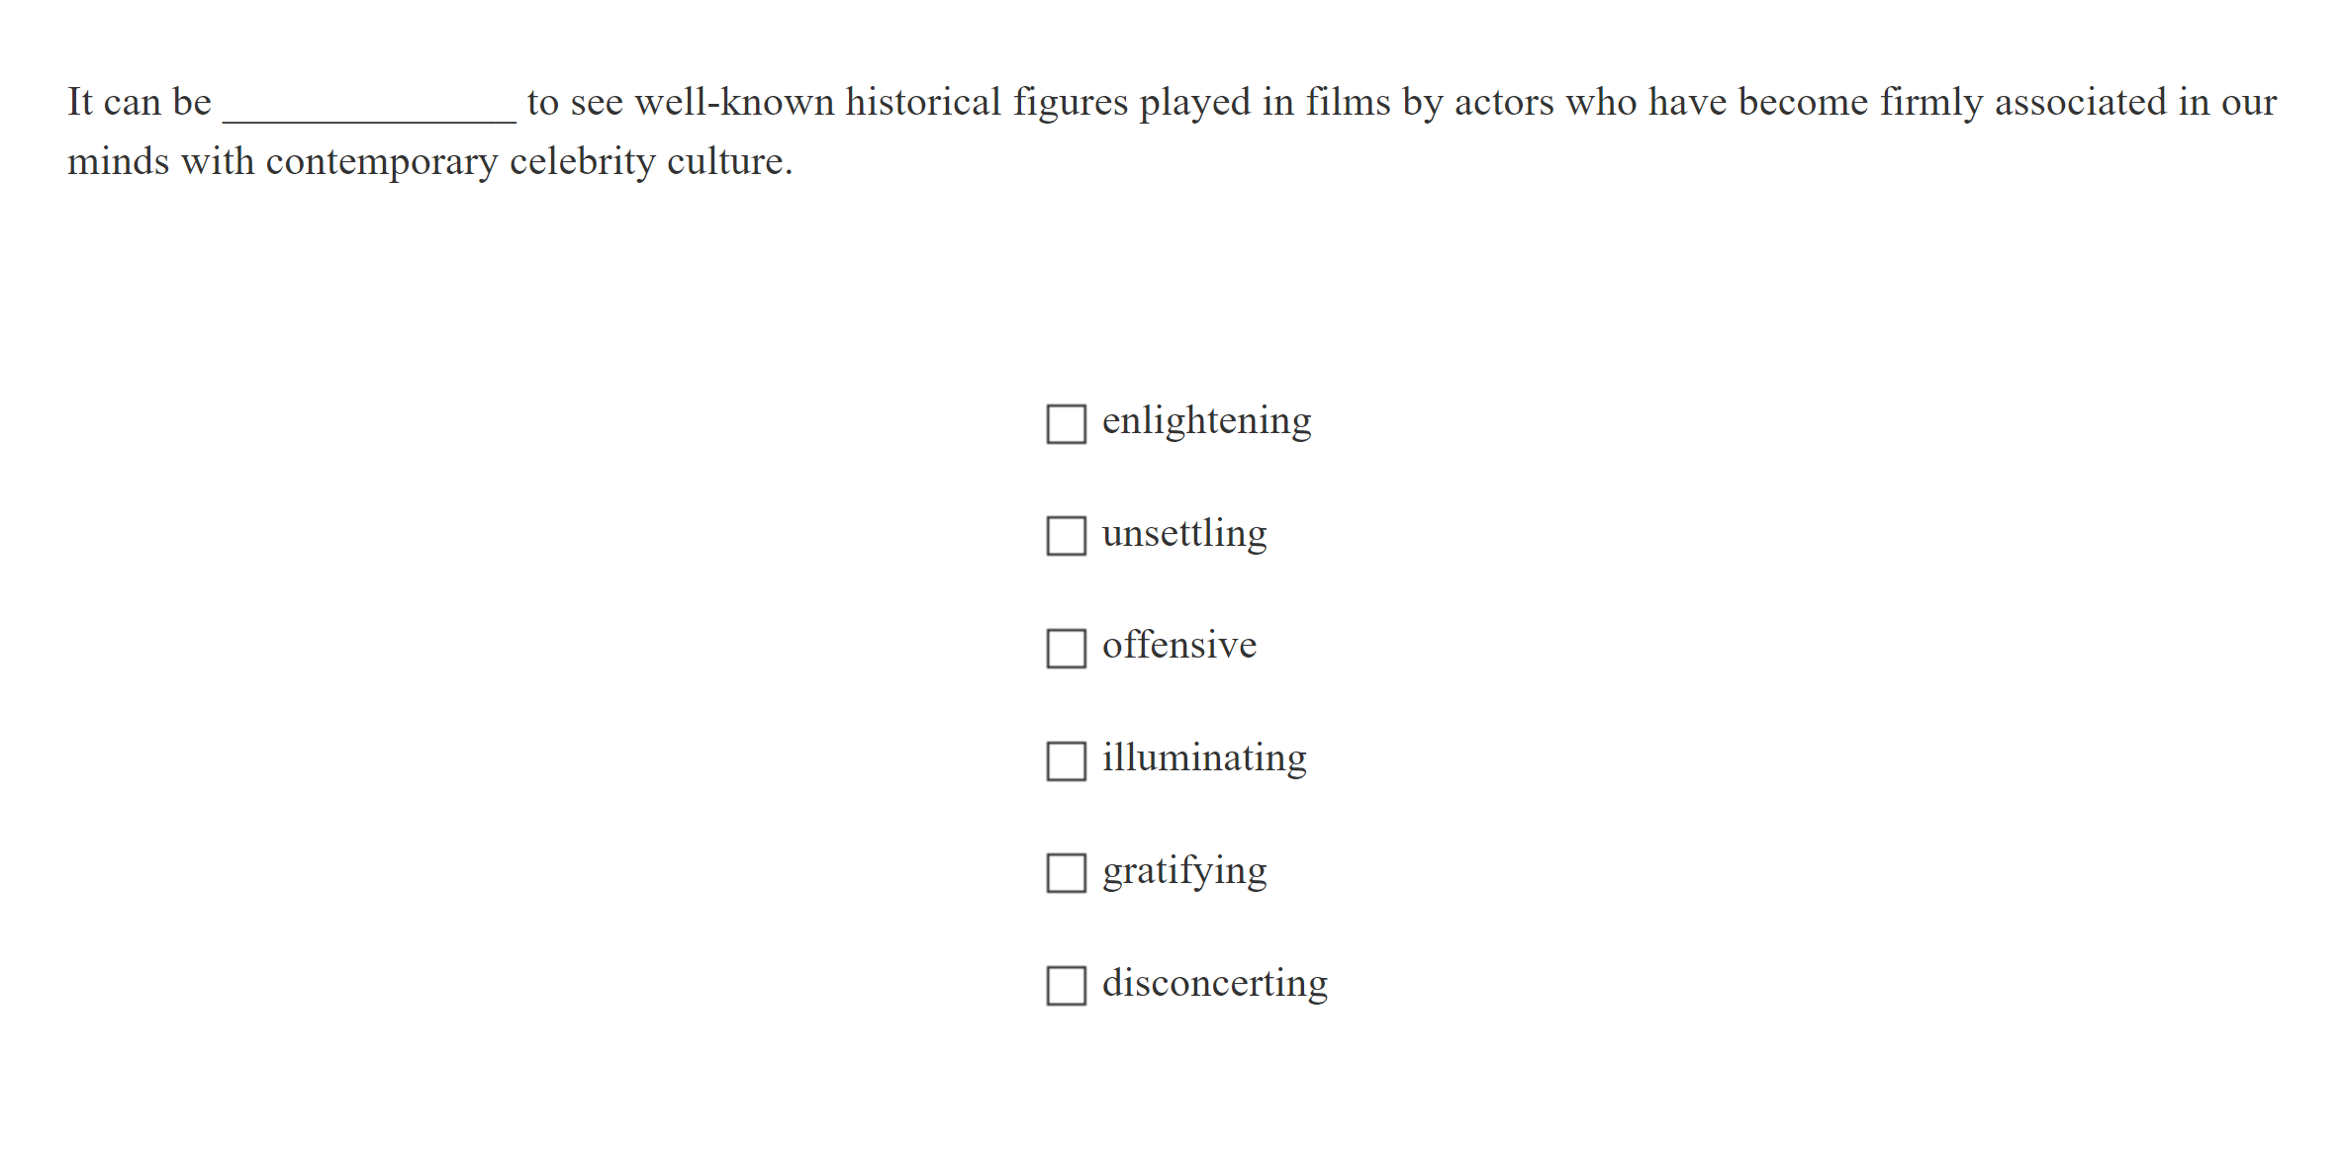This screenshot has height=1153, width=2346.
Task: Click the word 'contemporary' in the second line
Action: click(x=381, y=162)
